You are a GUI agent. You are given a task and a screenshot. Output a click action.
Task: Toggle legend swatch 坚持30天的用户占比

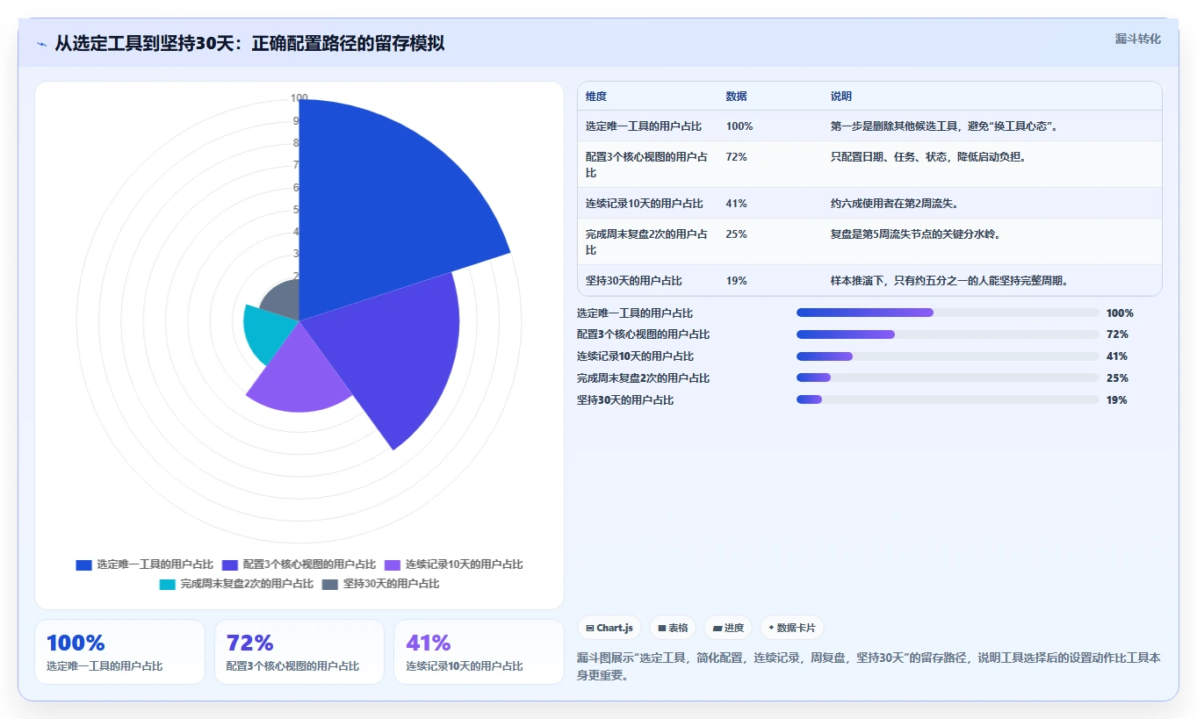point(330,584)
